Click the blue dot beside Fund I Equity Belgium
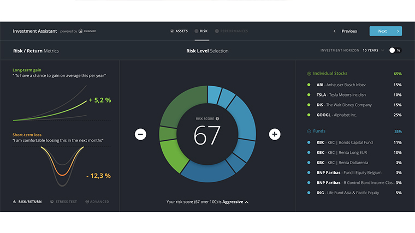Screen dimensions: 415x233 [309, 172]
